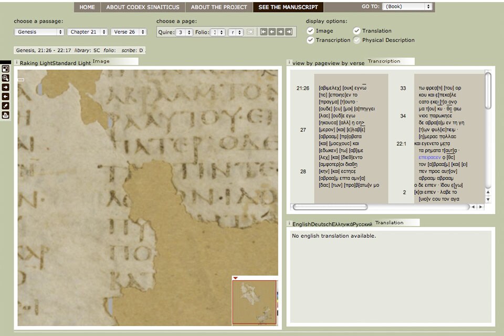The image size is (504, 336).
Task: Click the red triangle collapsing the thumbnail navigator
Action: 235,278
